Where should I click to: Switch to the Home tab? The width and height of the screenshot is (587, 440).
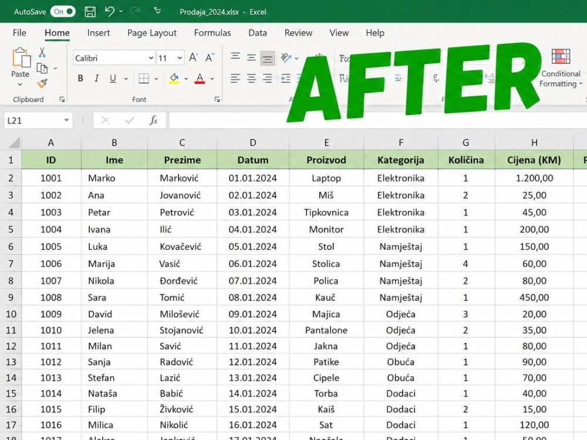tap(57, 33)
